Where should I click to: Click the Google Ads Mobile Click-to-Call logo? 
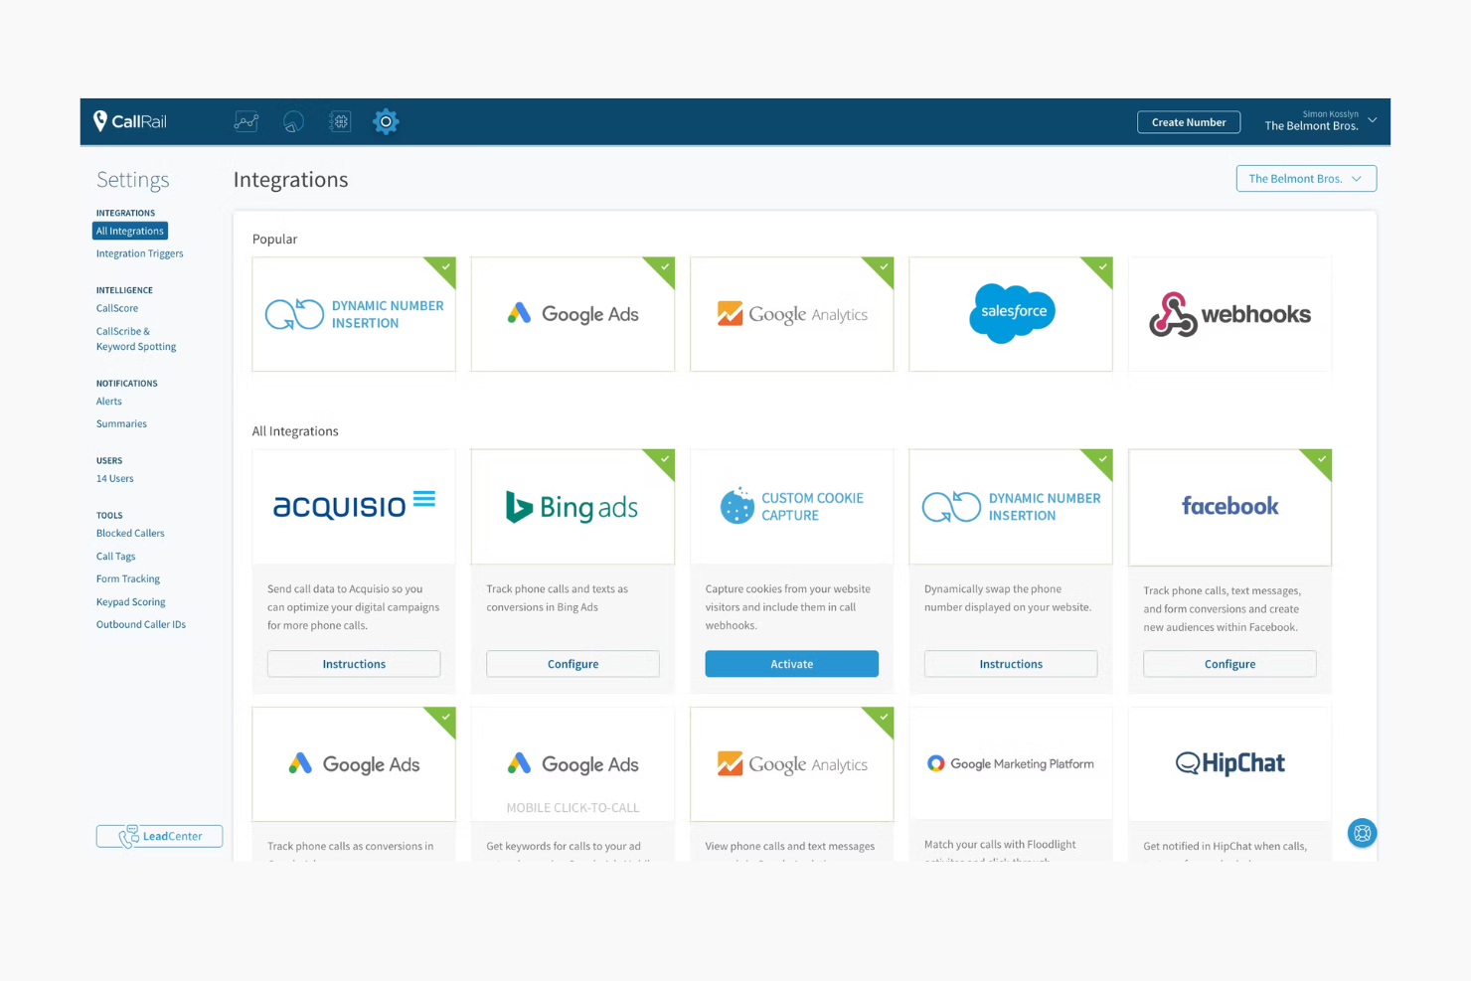[x=572, y=764]
